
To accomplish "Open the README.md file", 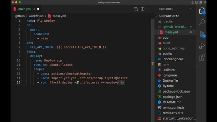I will pos(172,102).
